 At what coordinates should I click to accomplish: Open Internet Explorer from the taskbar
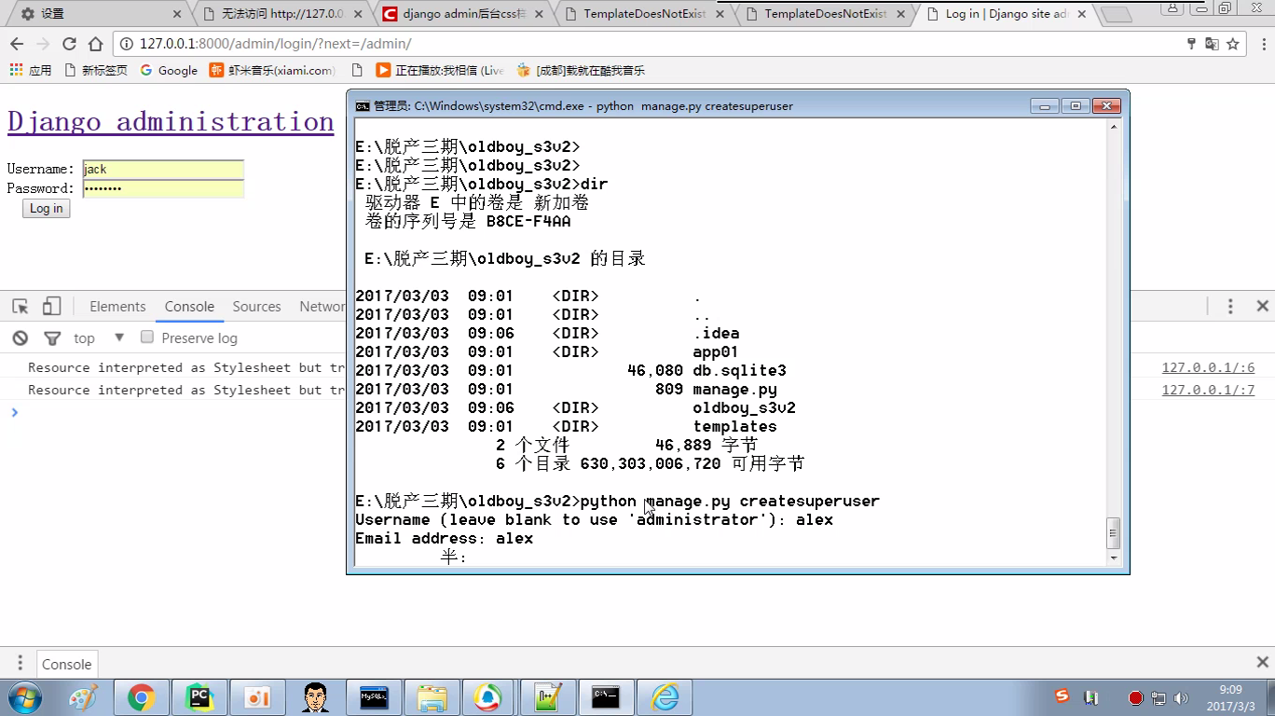[x=665, y=697]
